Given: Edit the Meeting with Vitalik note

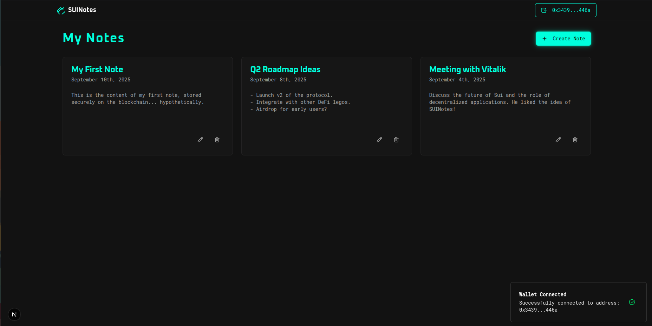Looking at the screenshot, I should [558, 140].
